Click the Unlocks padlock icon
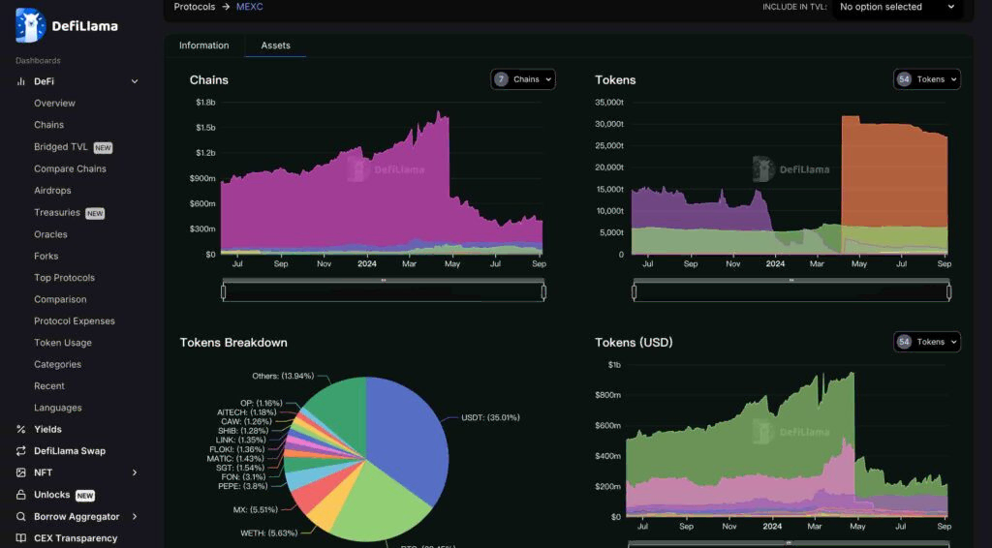 (21, 495)
